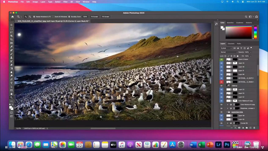Click the Fill Screen button

106,17
